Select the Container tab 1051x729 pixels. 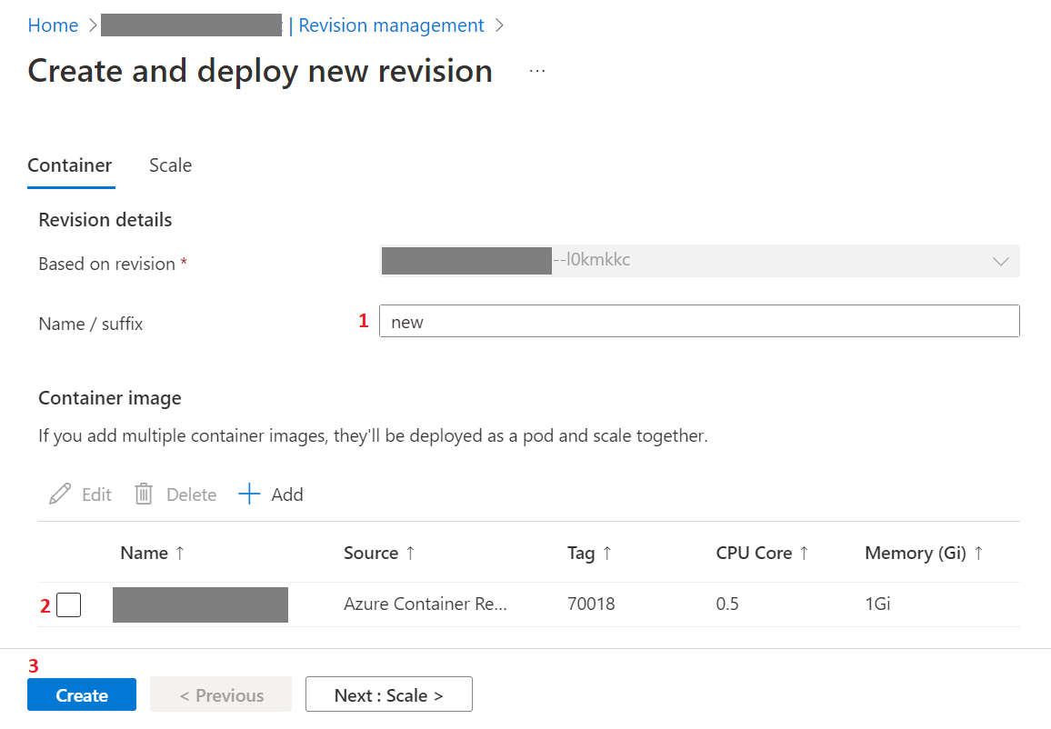tap(70, 165)
